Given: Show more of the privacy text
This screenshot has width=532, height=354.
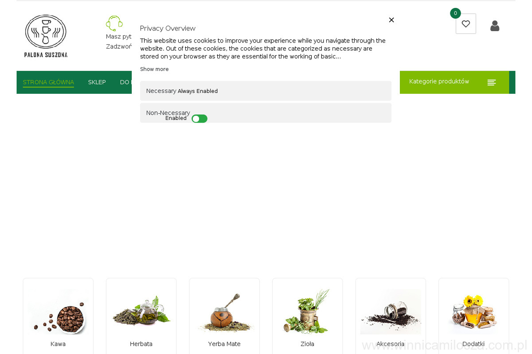Looking at the screenshot, I should click(154, 69).
